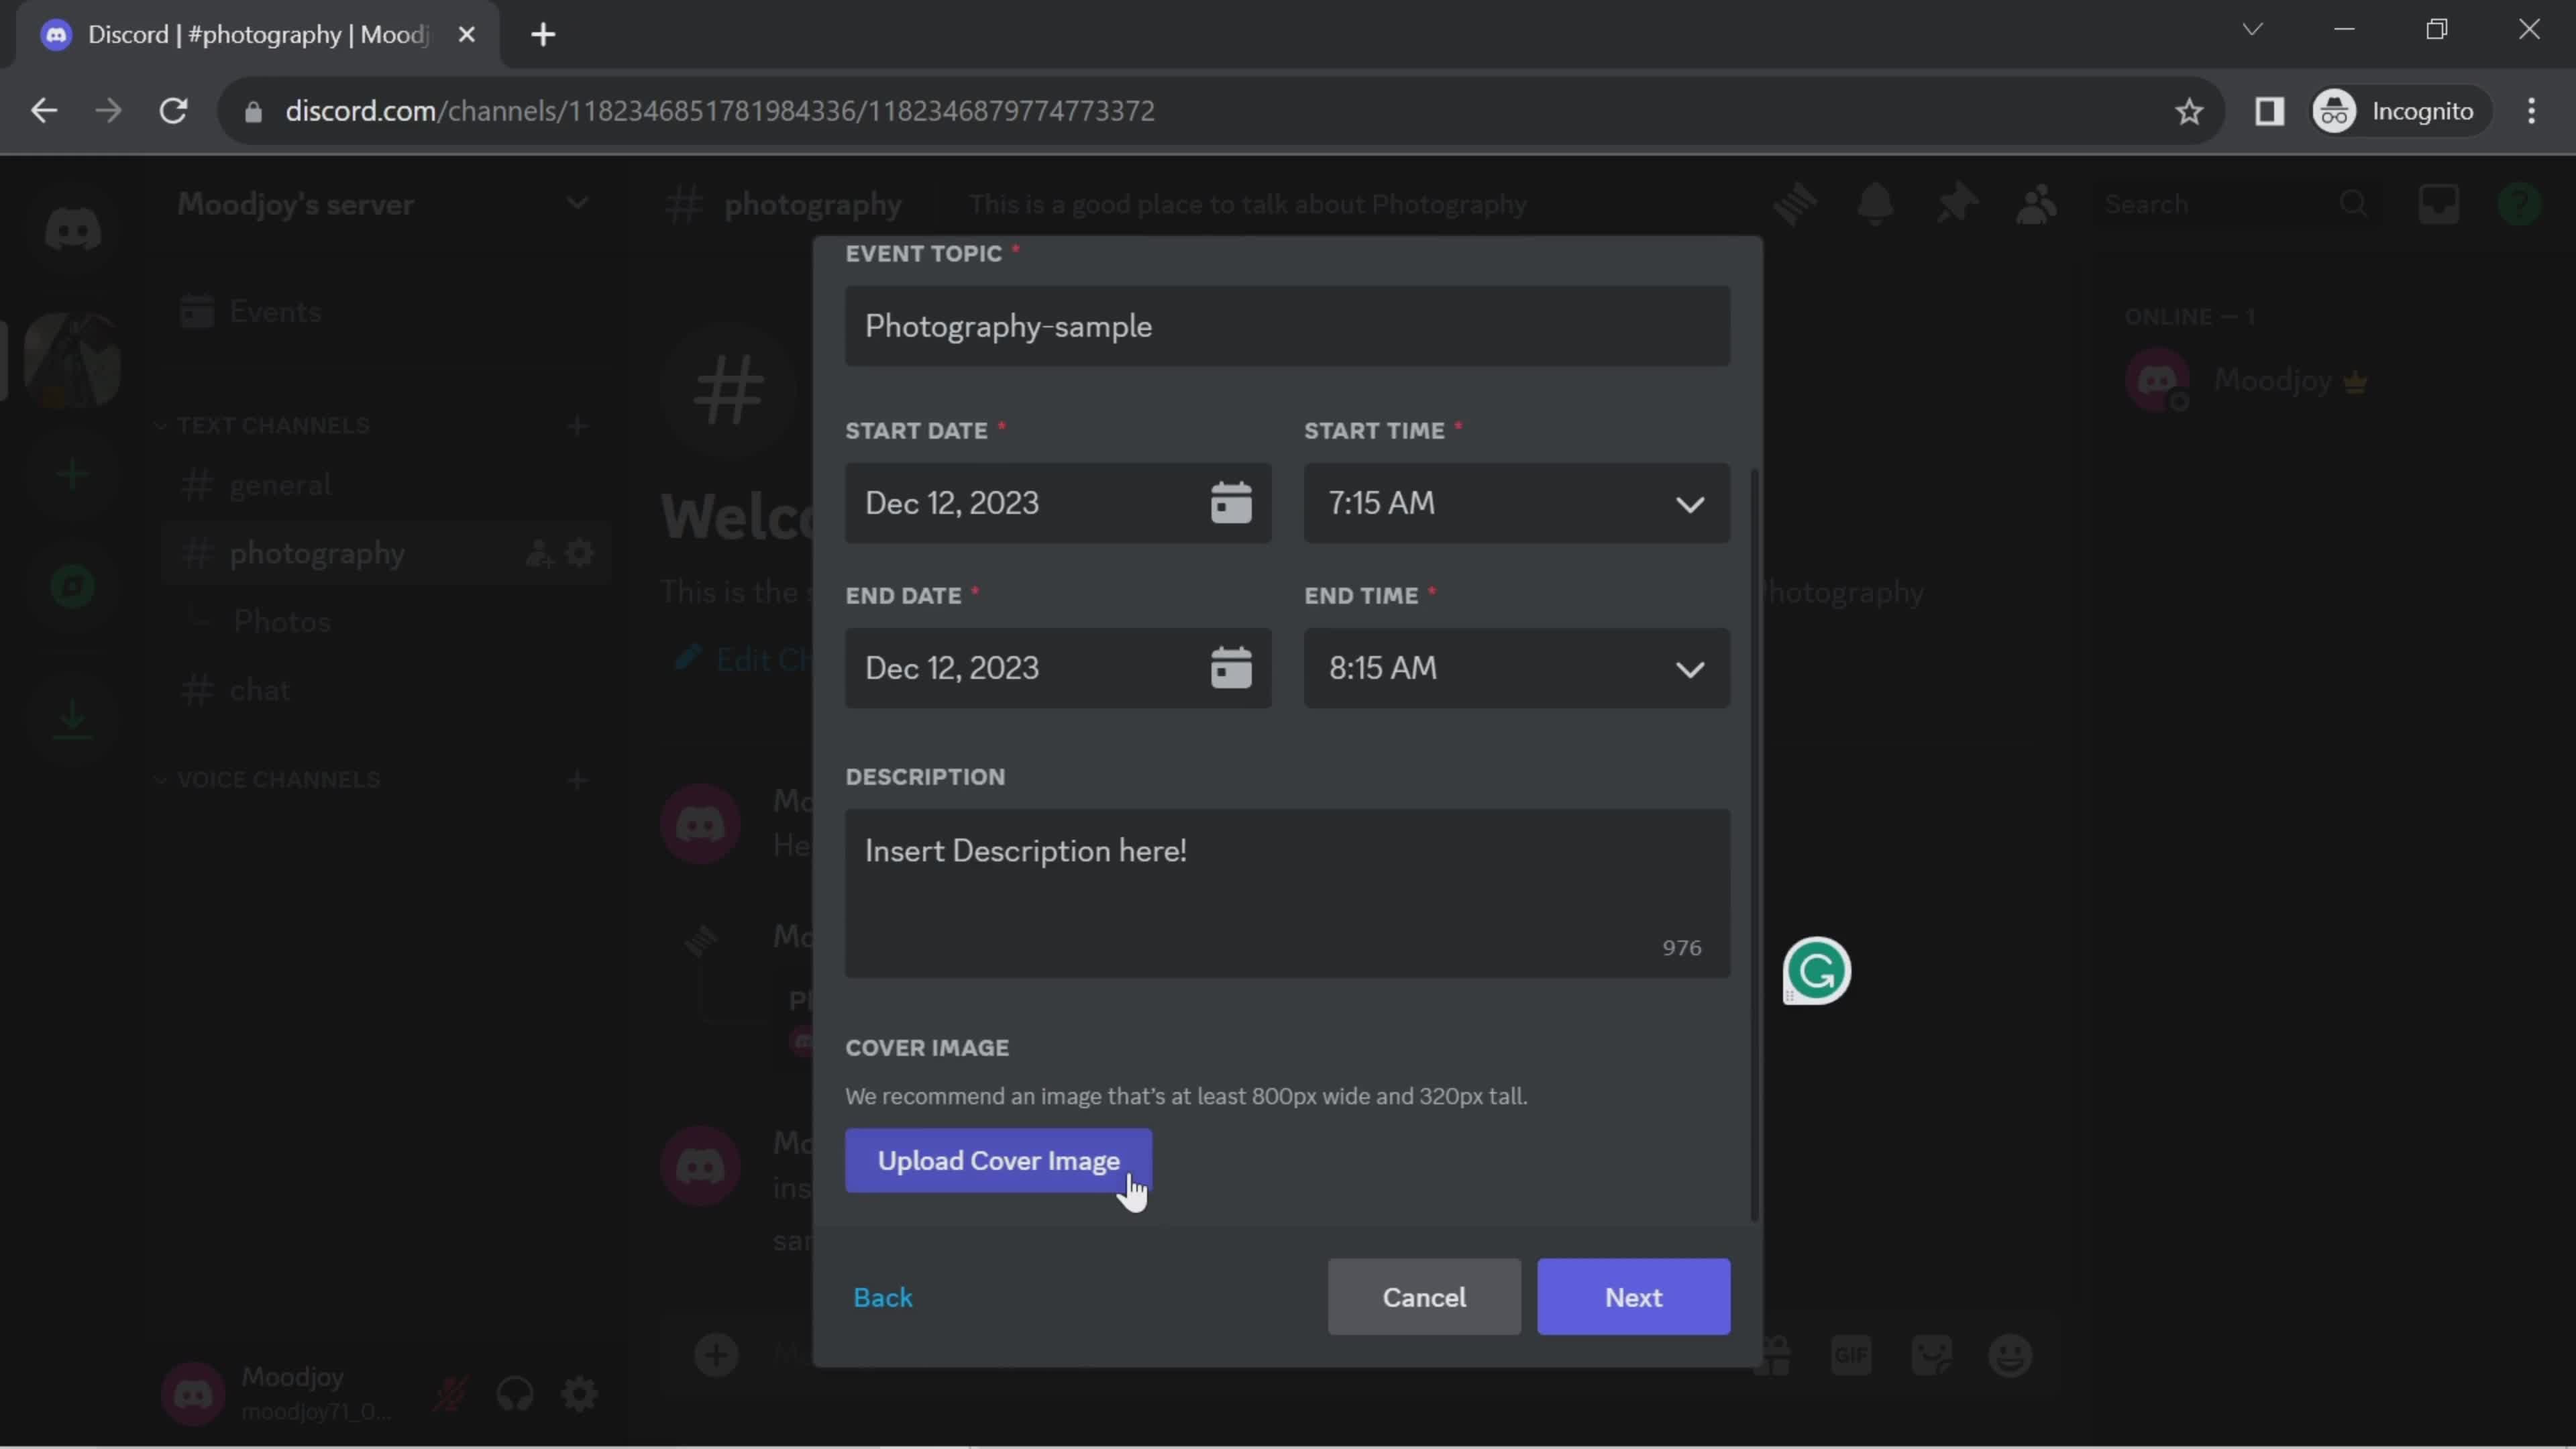Click the calendar icon for start date
This screenshot has height=1449, width=2576.
tap(1232, 502)
